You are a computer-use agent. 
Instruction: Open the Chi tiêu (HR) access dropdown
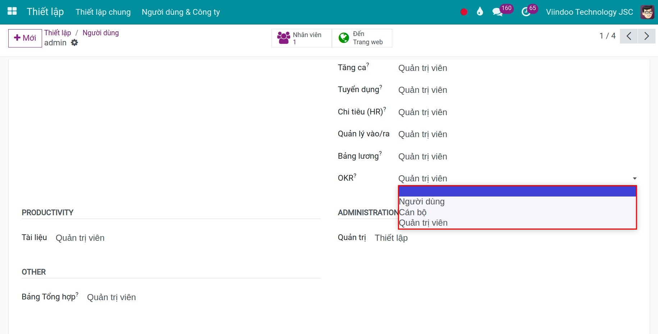(x=517, y=112)
